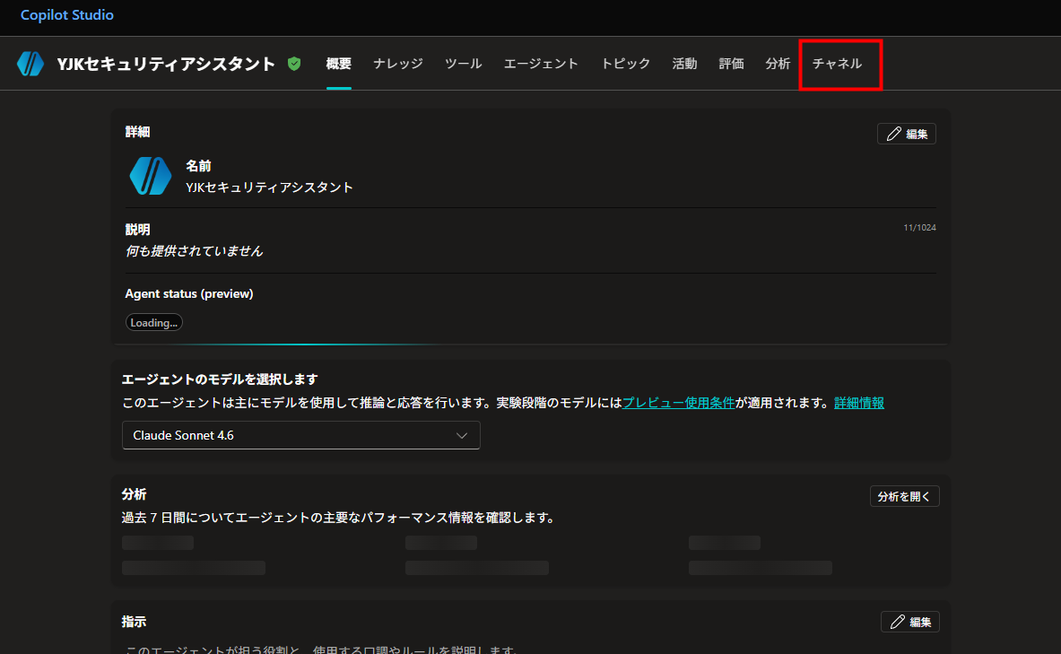This screenshot has width=1061, height=654.
Task: Click 編集 button in 詳細 section
Action: (907, 134)
